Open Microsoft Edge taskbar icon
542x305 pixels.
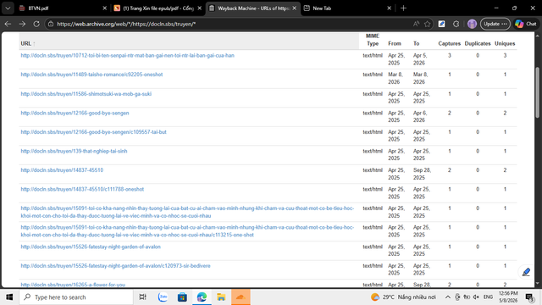pyautogui.click(x=202, y=297)
